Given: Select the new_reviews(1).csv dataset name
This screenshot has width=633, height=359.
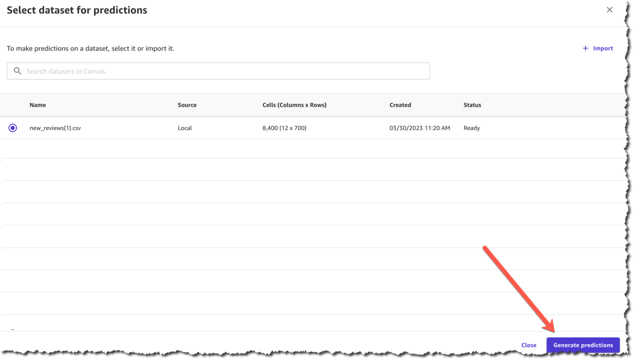Looking at the screenshot, I should pyautogui.click(x=55, y=128).
